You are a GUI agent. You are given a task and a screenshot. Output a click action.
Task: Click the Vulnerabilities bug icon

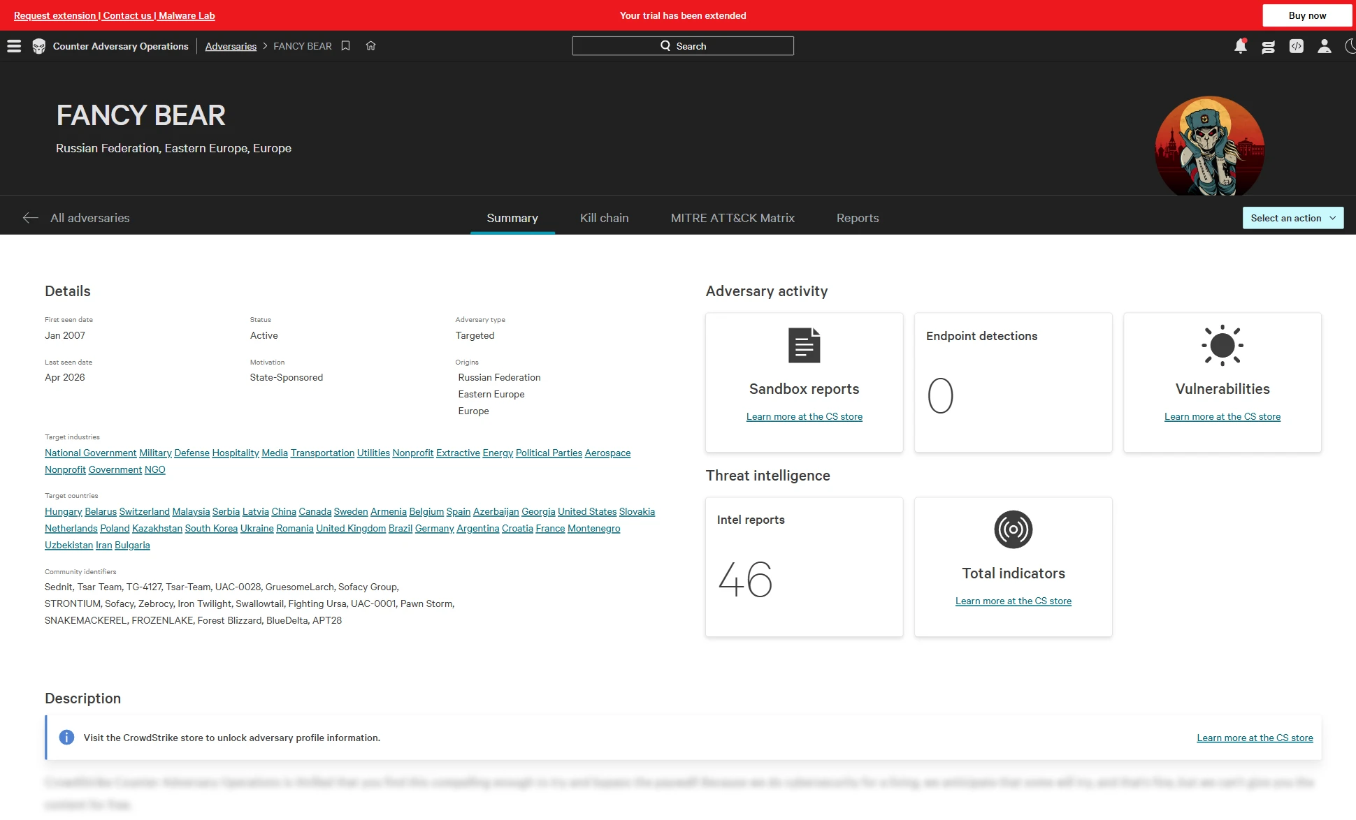(1222, 345)
